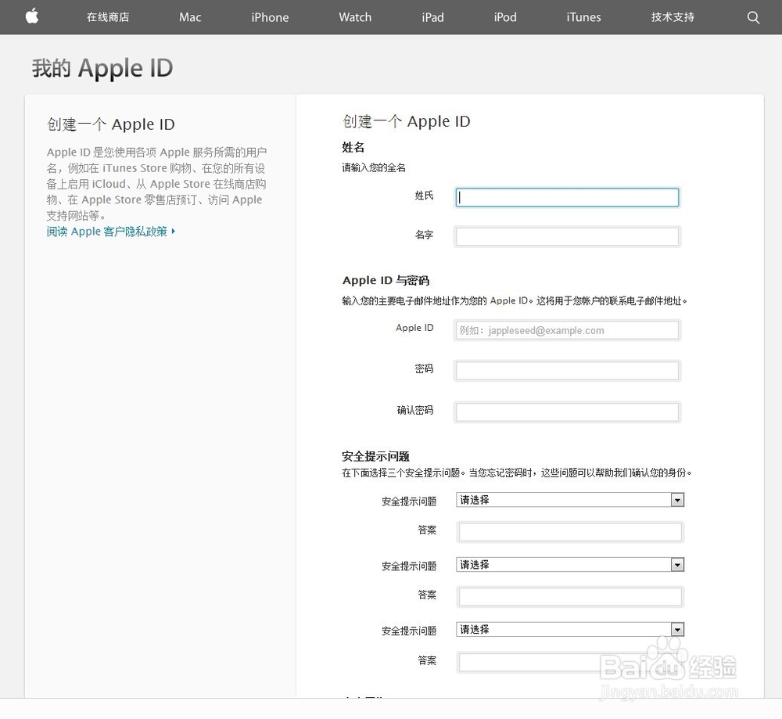Viewport: 782px width, 719px height.
Task: Click the Apple ID email field
Action: click(567, 330)
